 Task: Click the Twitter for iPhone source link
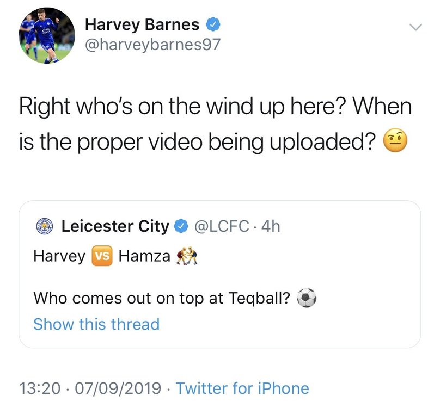[242, 388]
